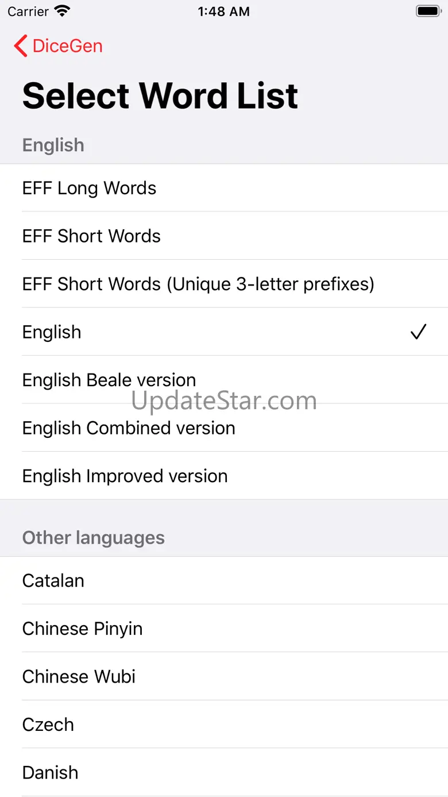Select EFF Short Words list

224,236
